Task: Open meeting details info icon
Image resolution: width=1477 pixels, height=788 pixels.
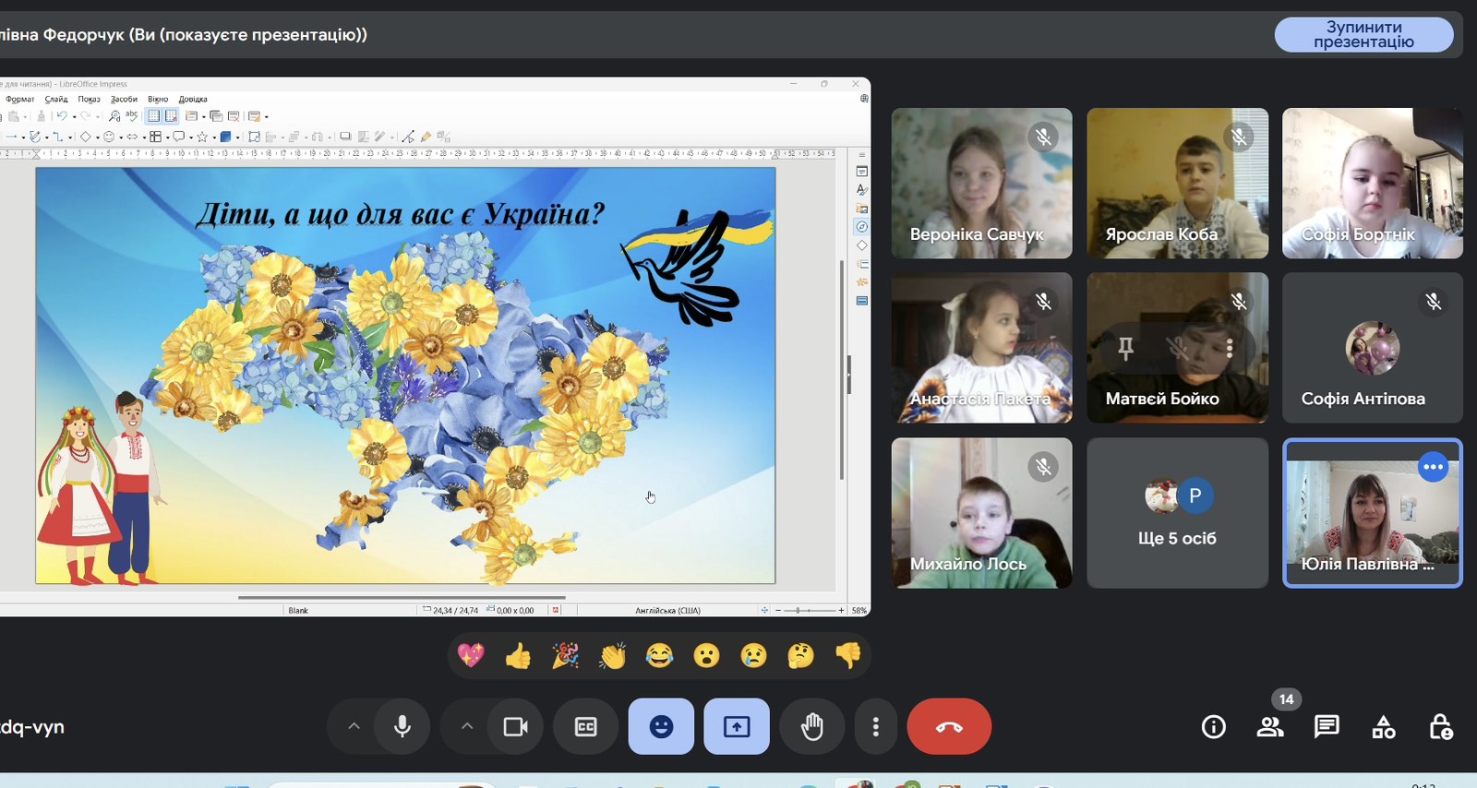Action: 1214,727
